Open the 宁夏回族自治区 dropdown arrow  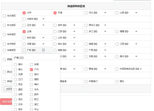[x=141, y=69]
